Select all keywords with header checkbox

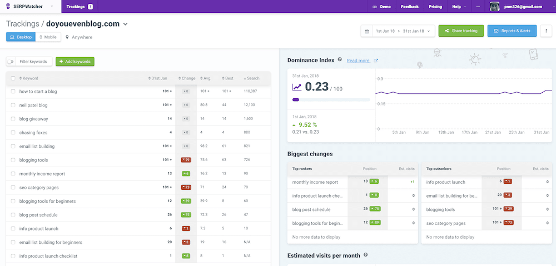pyautogui.click(x=13, y=78)
